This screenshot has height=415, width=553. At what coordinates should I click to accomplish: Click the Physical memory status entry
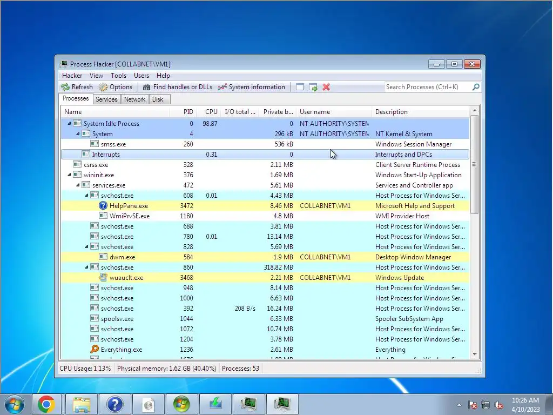click(166, 369)
